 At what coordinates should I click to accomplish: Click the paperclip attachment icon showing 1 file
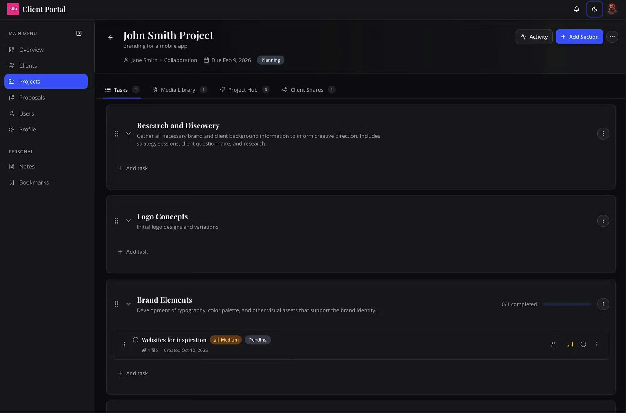coord(144,350)
